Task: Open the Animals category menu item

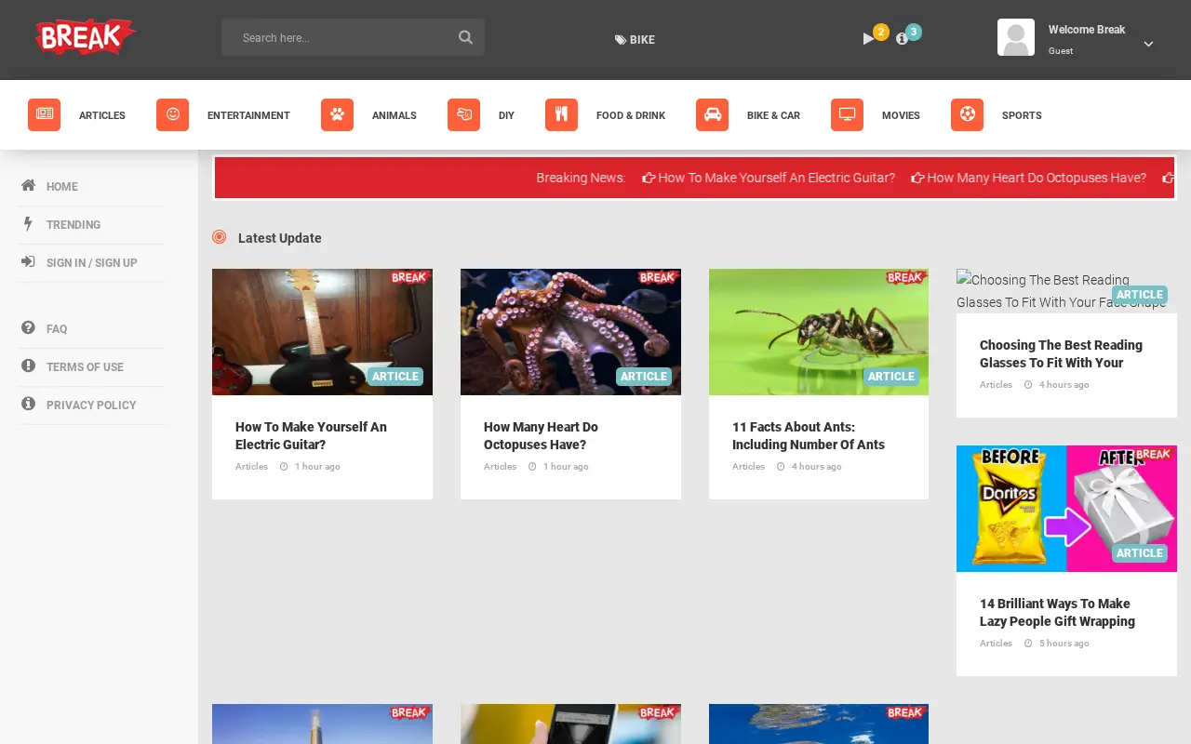Action: [x=395, y=115]
